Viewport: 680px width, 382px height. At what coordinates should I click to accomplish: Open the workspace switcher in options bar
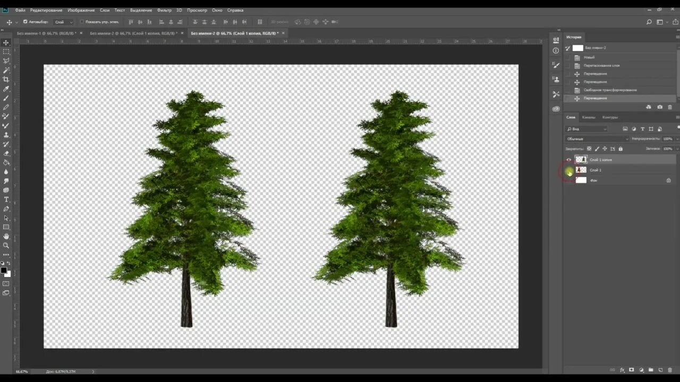click(x=661, y=22)
